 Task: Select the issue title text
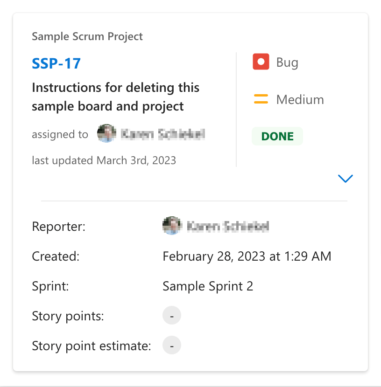(115, 97)
